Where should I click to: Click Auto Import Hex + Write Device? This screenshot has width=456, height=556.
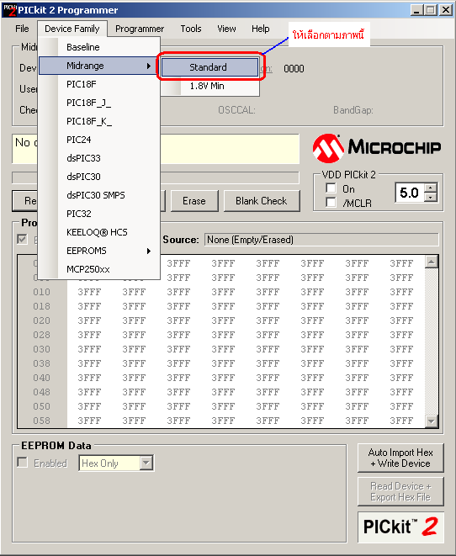[400, 458]
